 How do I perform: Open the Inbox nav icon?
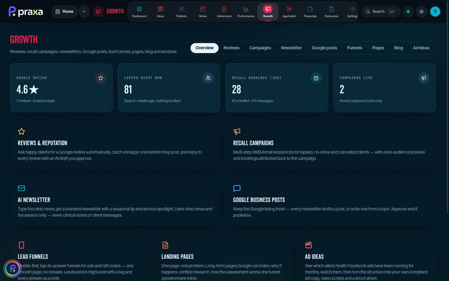[160, 12]
